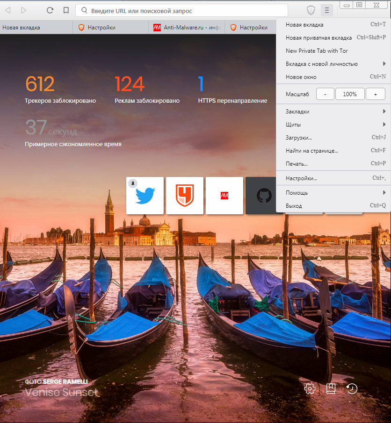Click the forward navigation arrow
Image resolution: width=391 pixels, height=423 pixels.
pos(23,10)
